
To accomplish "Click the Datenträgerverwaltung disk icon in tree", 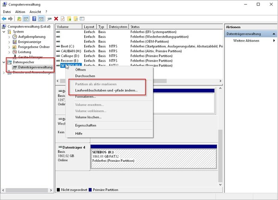I will (15, 67).
